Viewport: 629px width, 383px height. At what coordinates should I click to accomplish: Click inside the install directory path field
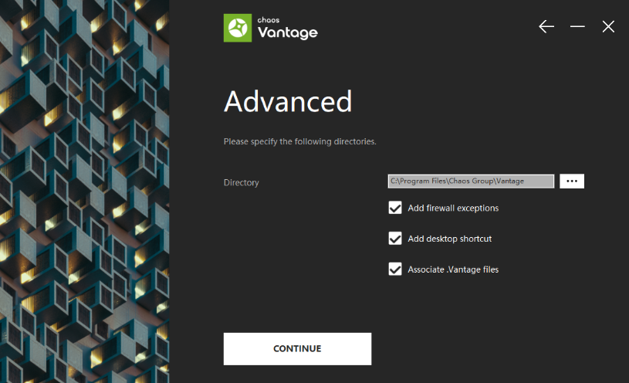click(x=471, y=181)
